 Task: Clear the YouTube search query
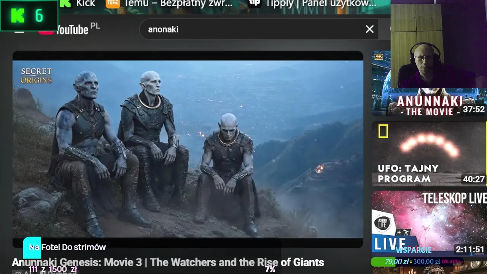(369, 29)
